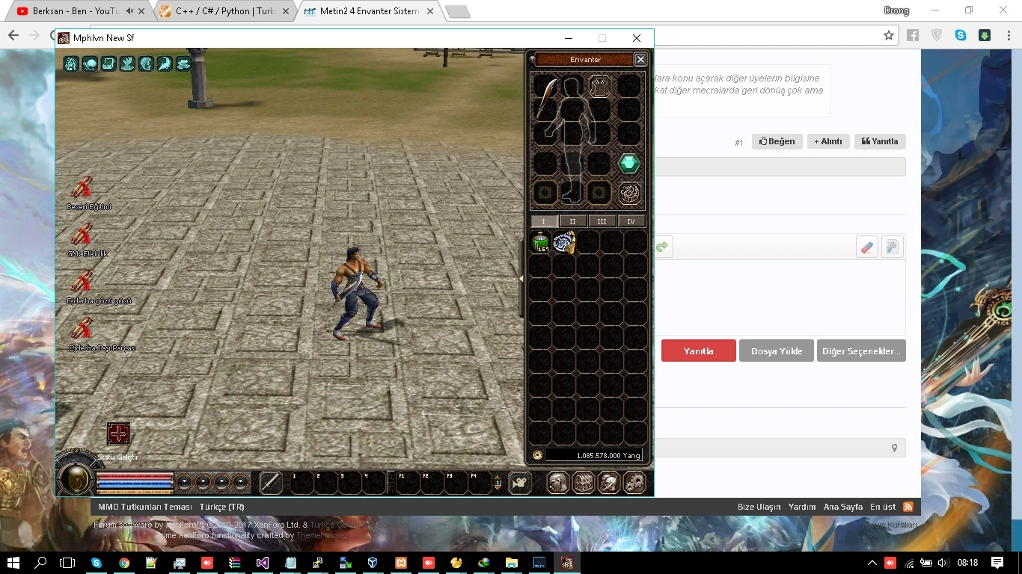
Task: Click the eraser icon in reply editor
Action: coord(867,247)
